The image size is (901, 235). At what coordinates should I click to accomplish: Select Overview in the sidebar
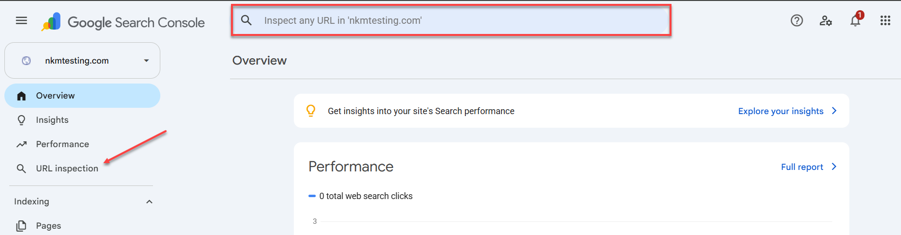click(82, 96)
